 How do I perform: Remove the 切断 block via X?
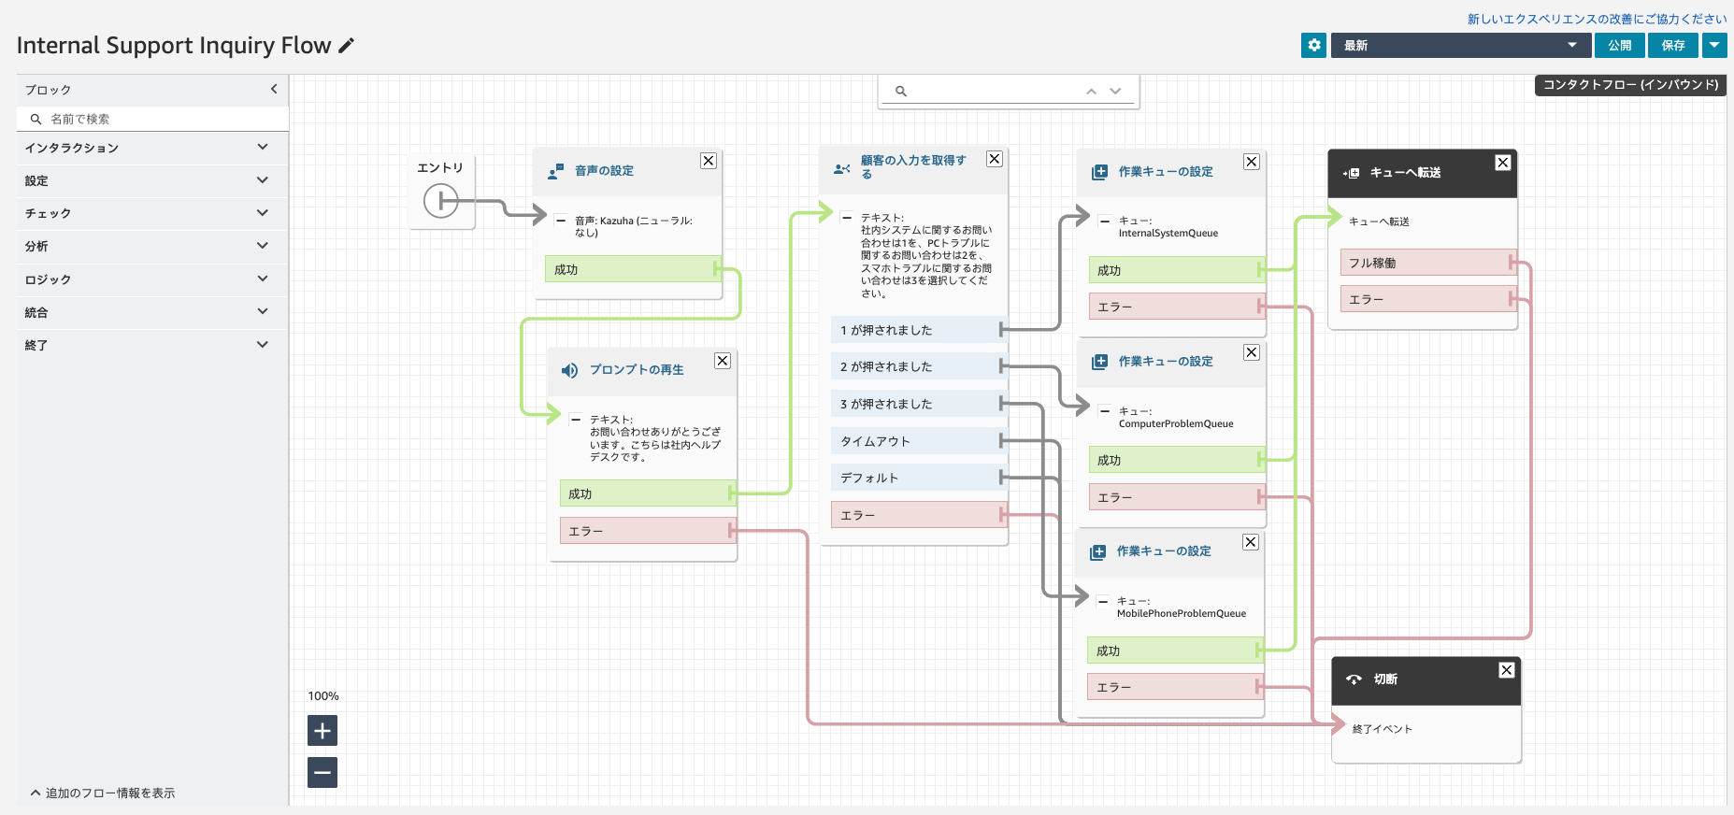[x=1507, y=670]
